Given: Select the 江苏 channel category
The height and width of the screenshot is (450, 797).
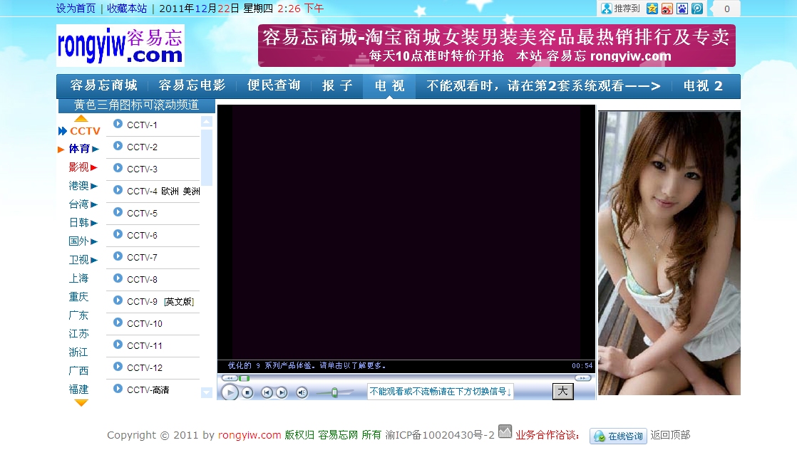Looking at the screenshot, I should point(79,334).
